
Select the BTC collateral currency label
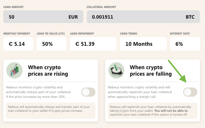coord(190,17)
